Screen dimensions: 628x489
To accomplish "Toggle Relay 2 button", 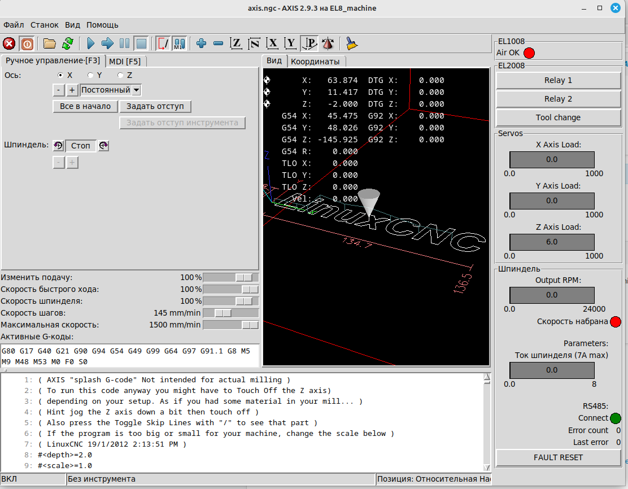I will coord(559,99).
